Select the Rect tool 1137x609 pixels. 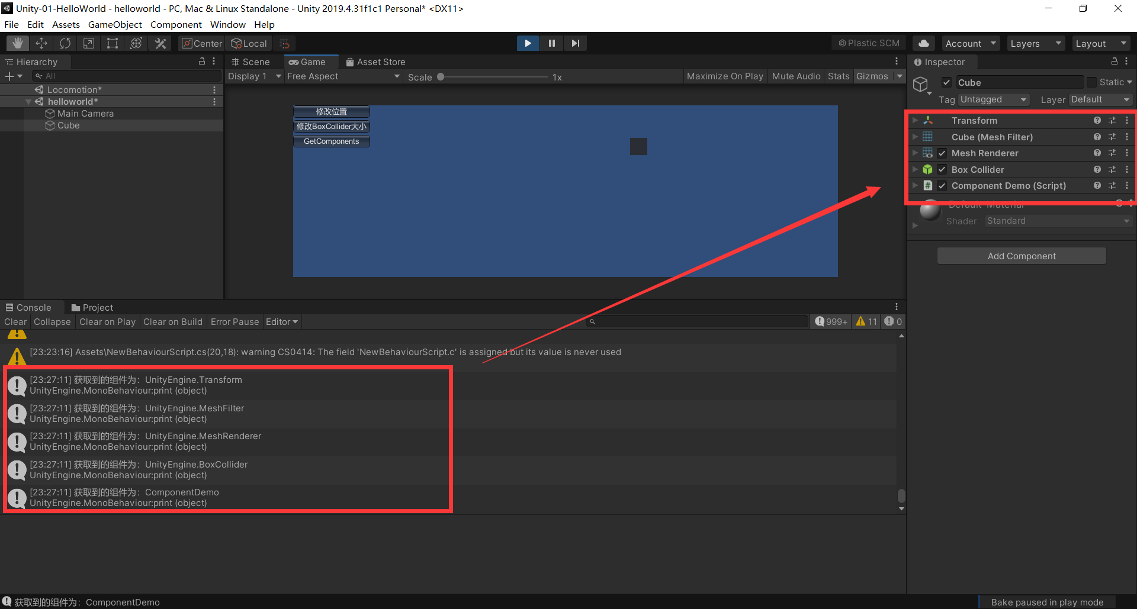click(x=113, y=43)
